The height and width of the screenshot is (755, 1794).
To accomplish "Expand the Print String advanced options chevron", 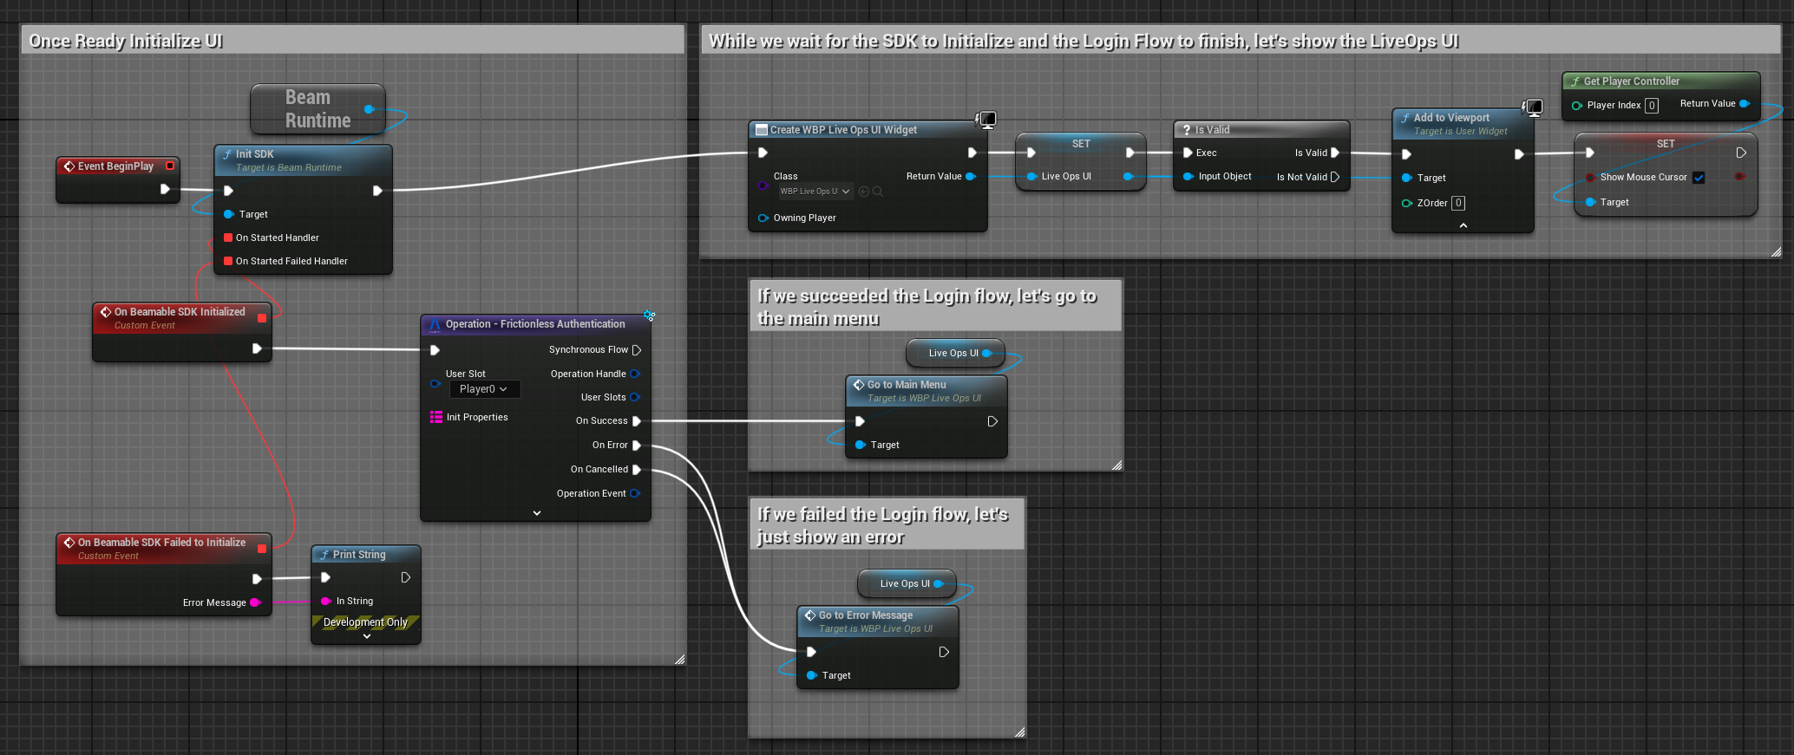I will (x=366, y=636).
